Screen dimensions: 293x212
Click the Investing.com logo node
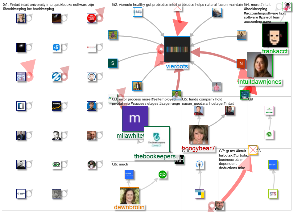(56, 106)
